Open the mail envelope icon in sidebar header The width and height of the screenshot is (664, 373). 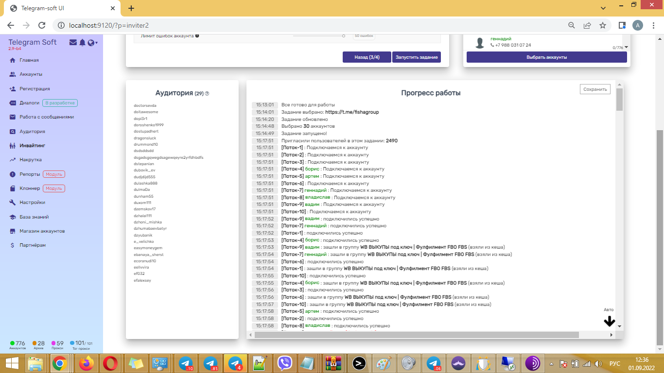[x=73, y=43]
